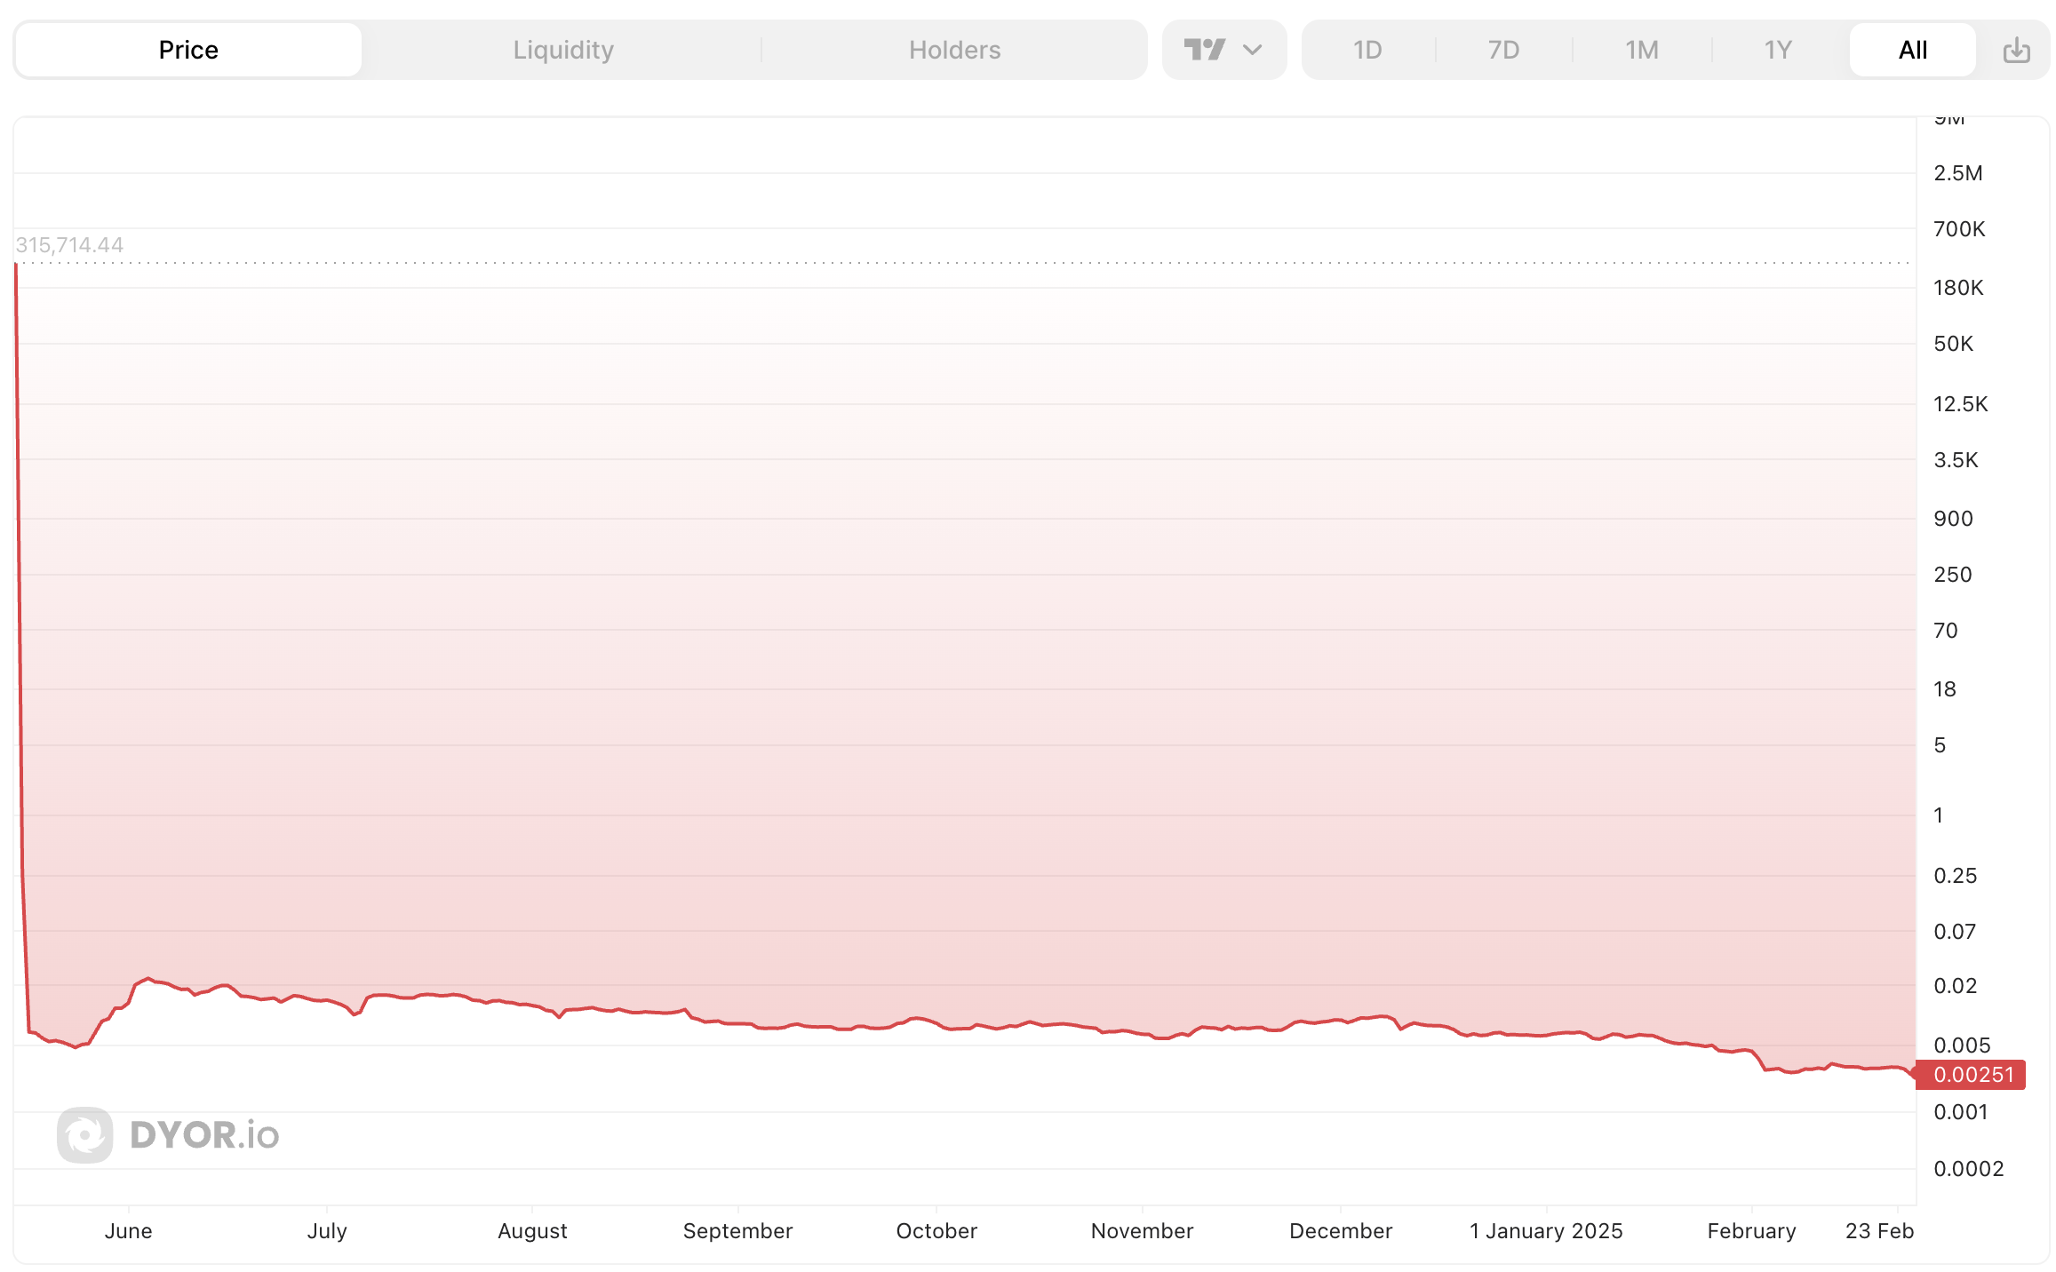The height and width of the screenshot is (1272, 2056).
Task: Click the 12.5K price scale label
Action: click(x=1960, y=404)
